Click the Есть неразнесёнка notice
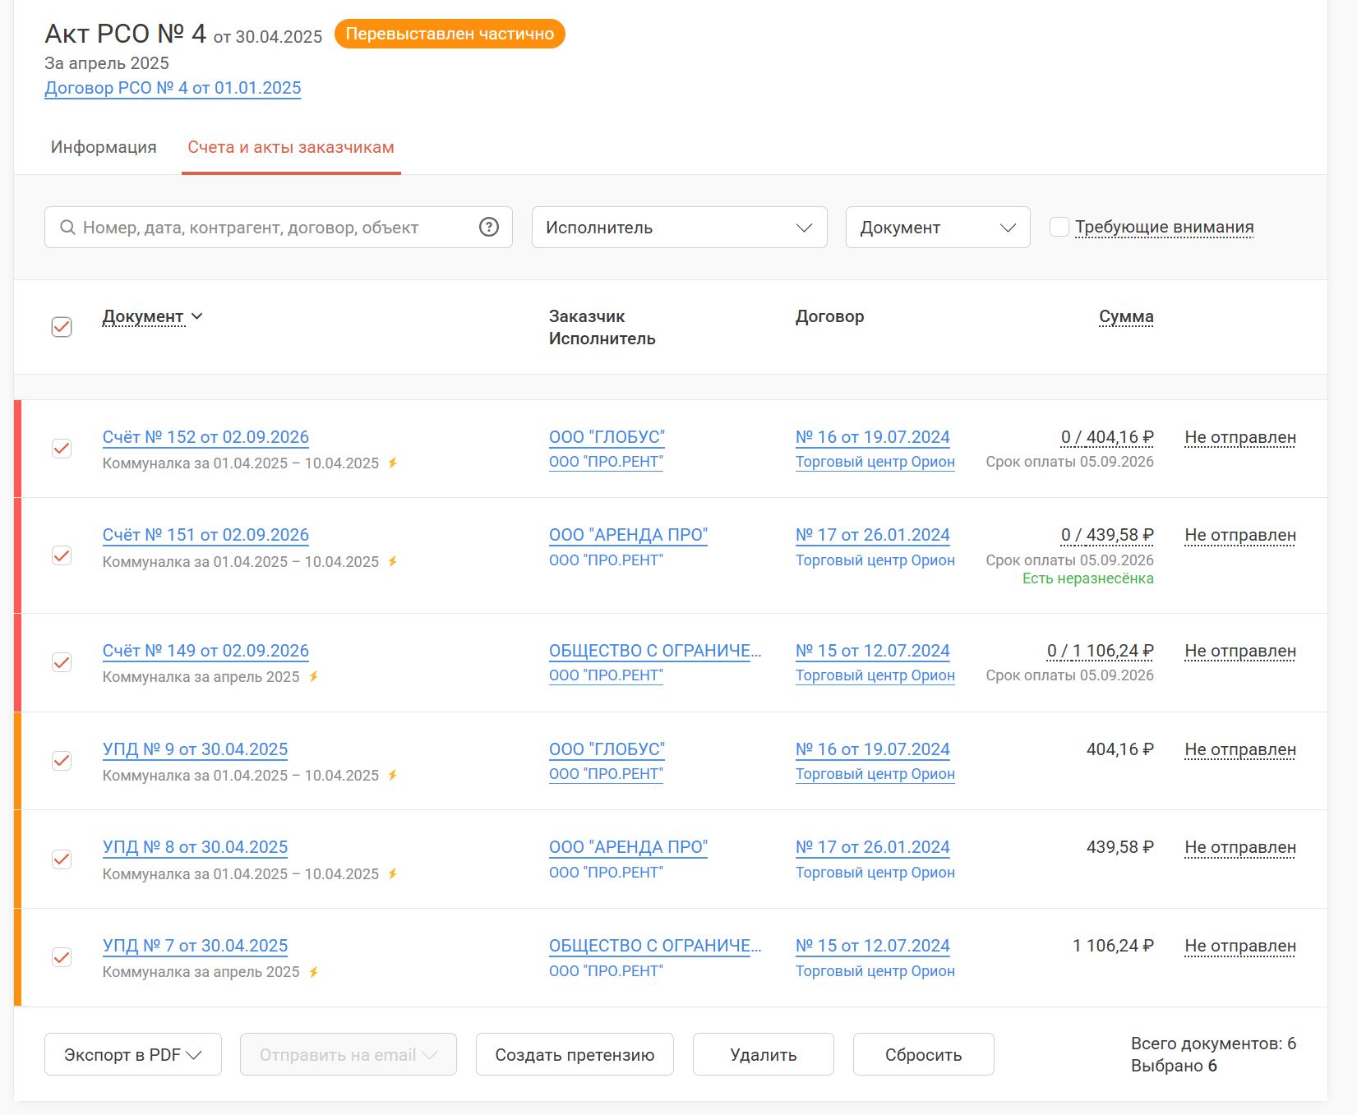The width and height of the screenshot is (1357, 1115). point(1088,578)
